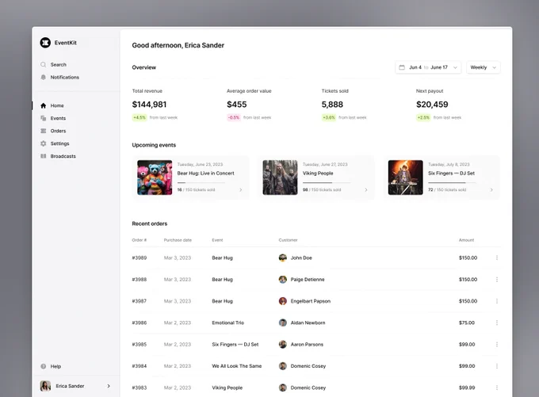This screenshot has height=397, width=539.
Task: Click the Erica Sander name in sidebar footer
Action: (x=70, y=386)
